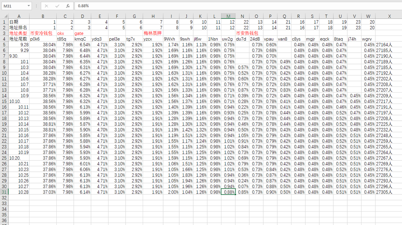Image resolution: width=402 pixels, height=225 pixels.
Task: Select column B header
Action: pyautogui.click(x=43, y=16)
